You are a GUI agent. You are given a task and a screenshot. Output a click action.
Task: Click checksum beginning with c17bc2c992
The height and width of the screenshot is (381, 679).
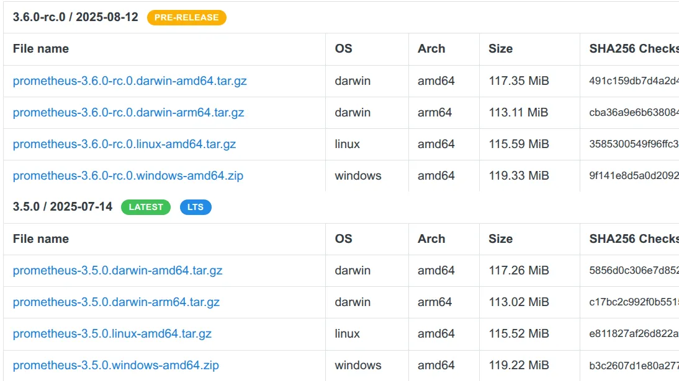coord(634,302)
